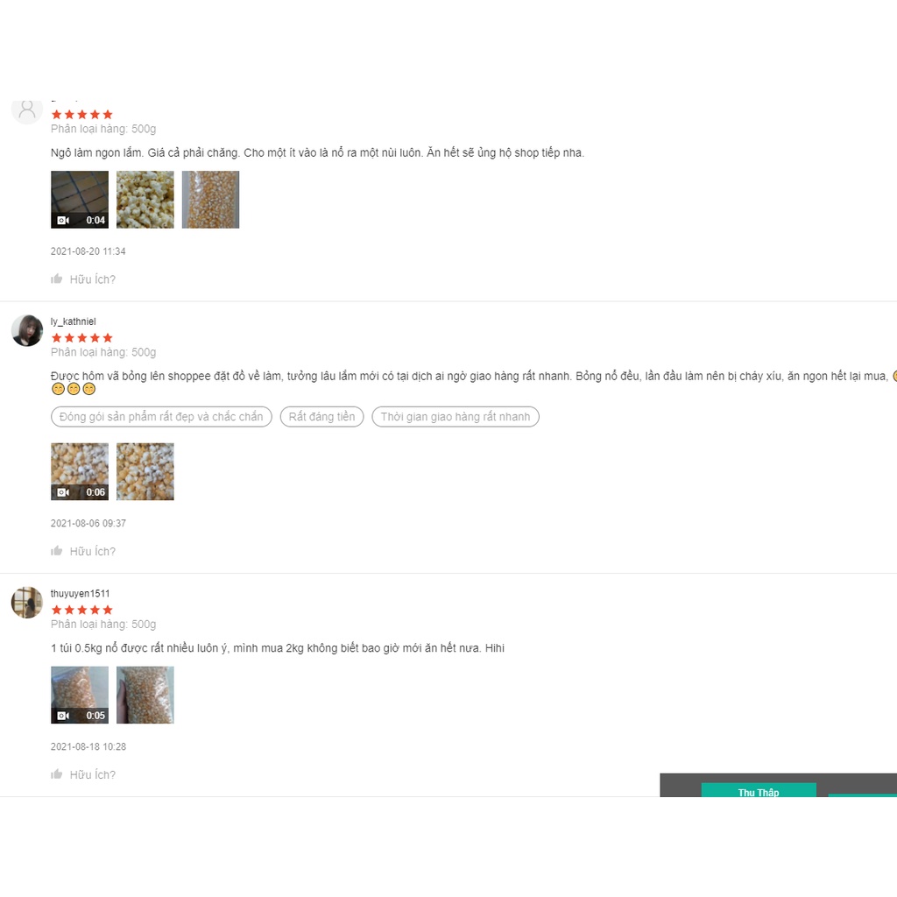This screenshot has height=897, width=897.
Task: Play the 0:04 review video
Action: (80, 200)
